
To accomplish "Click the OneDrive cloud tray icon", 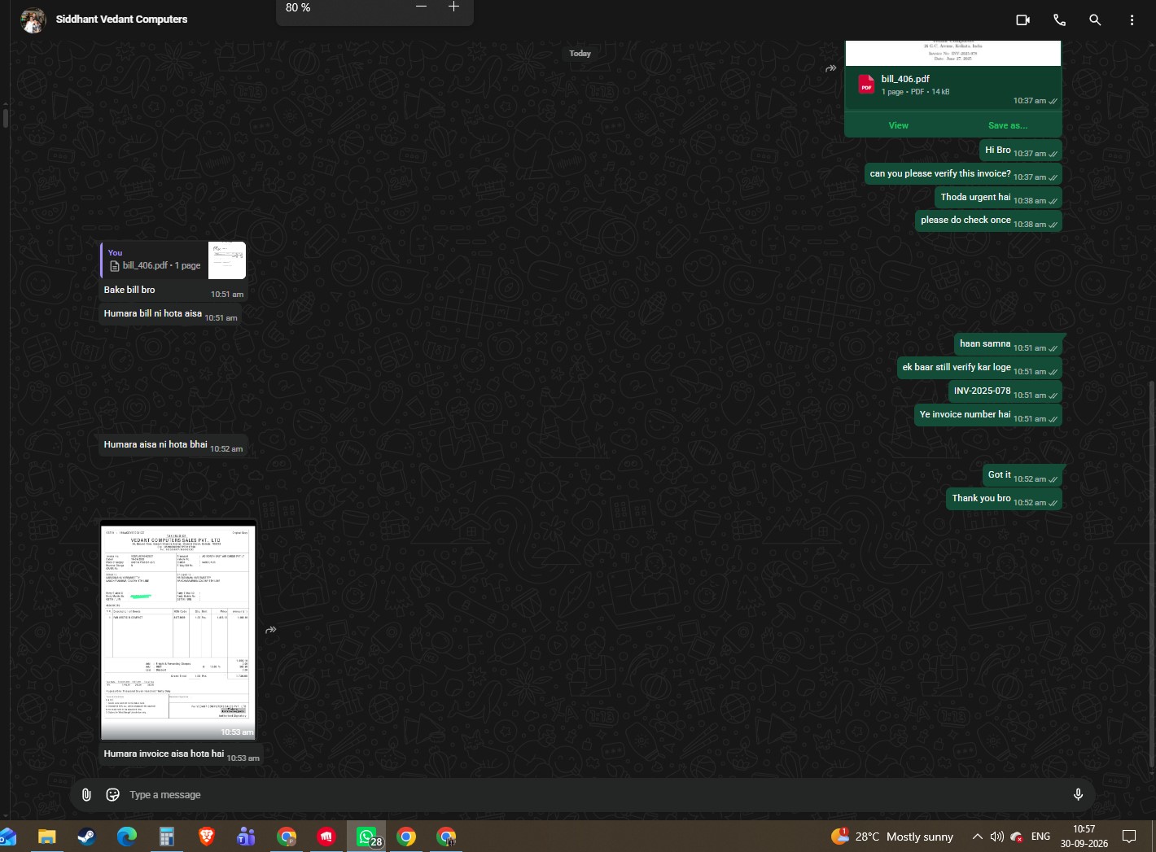I will (1016, 837).
